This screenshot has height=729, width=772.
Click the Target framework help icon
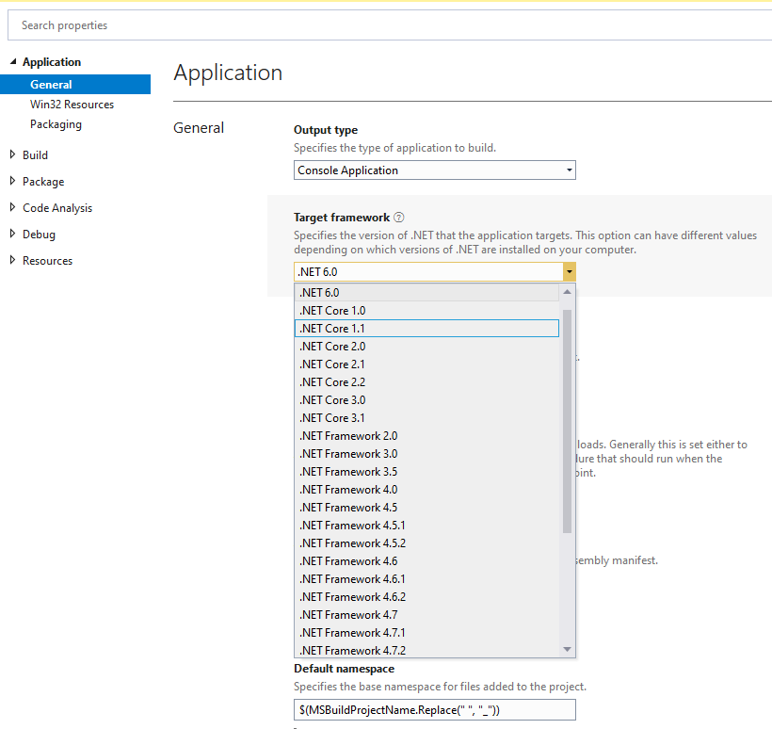pos(399,218)
